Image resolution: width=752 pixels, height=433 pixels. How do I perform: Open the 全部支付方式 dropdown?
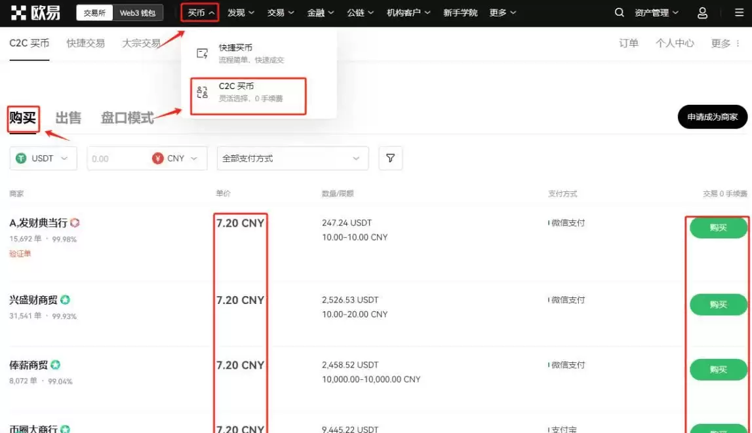(292, 158)
